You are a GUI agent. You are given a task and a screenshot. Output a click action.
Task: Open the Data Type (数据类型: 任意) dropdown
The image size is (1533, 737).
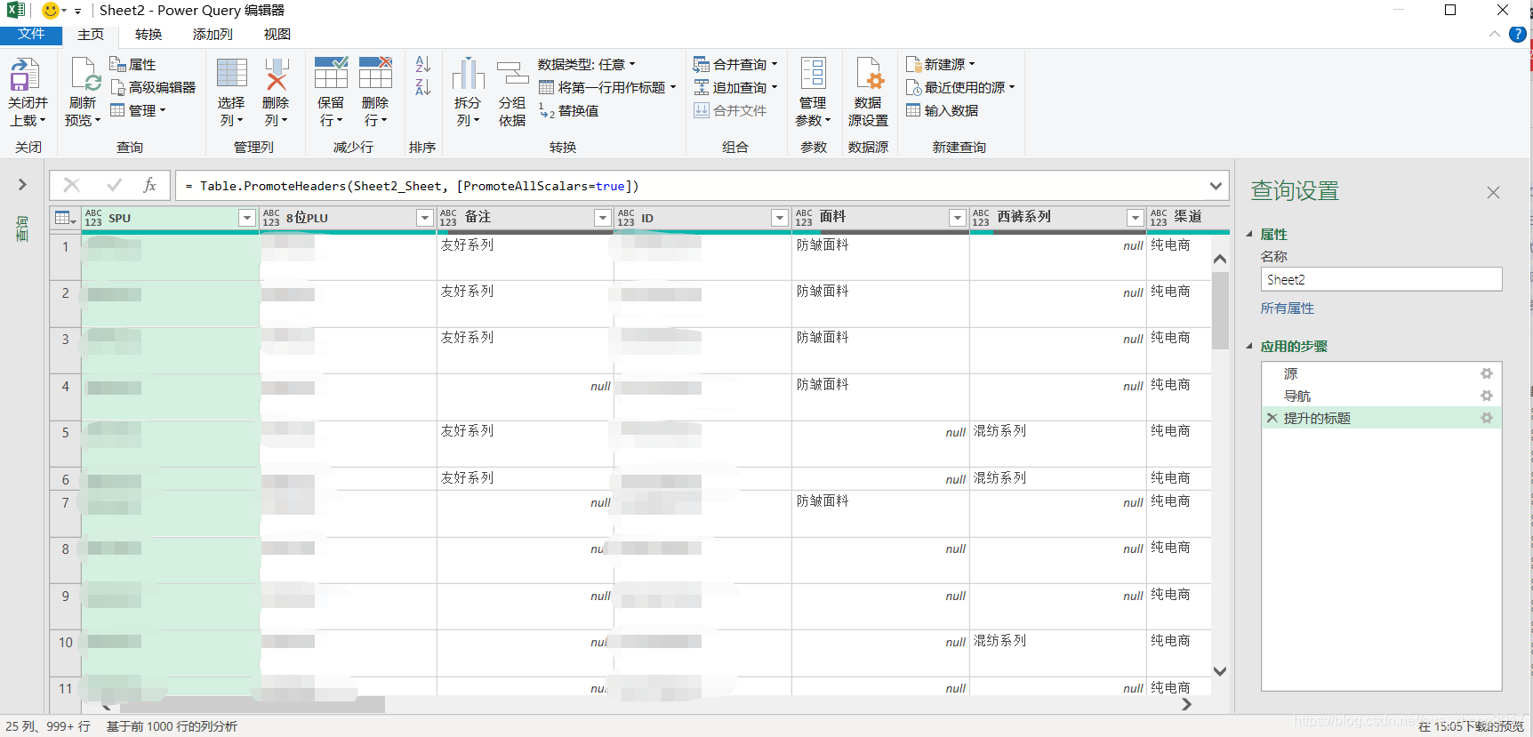click(587, 64)
